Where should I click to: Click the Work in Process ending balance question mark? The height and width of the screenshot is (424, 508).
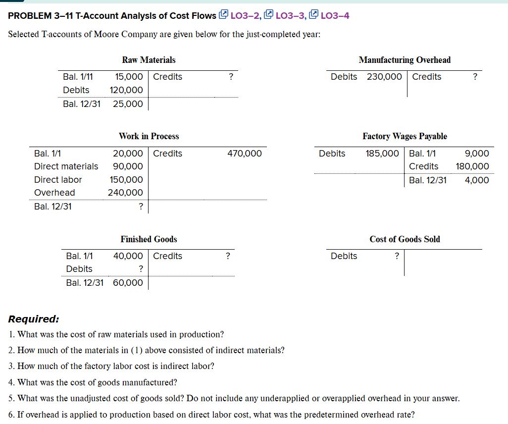(140, 207)
